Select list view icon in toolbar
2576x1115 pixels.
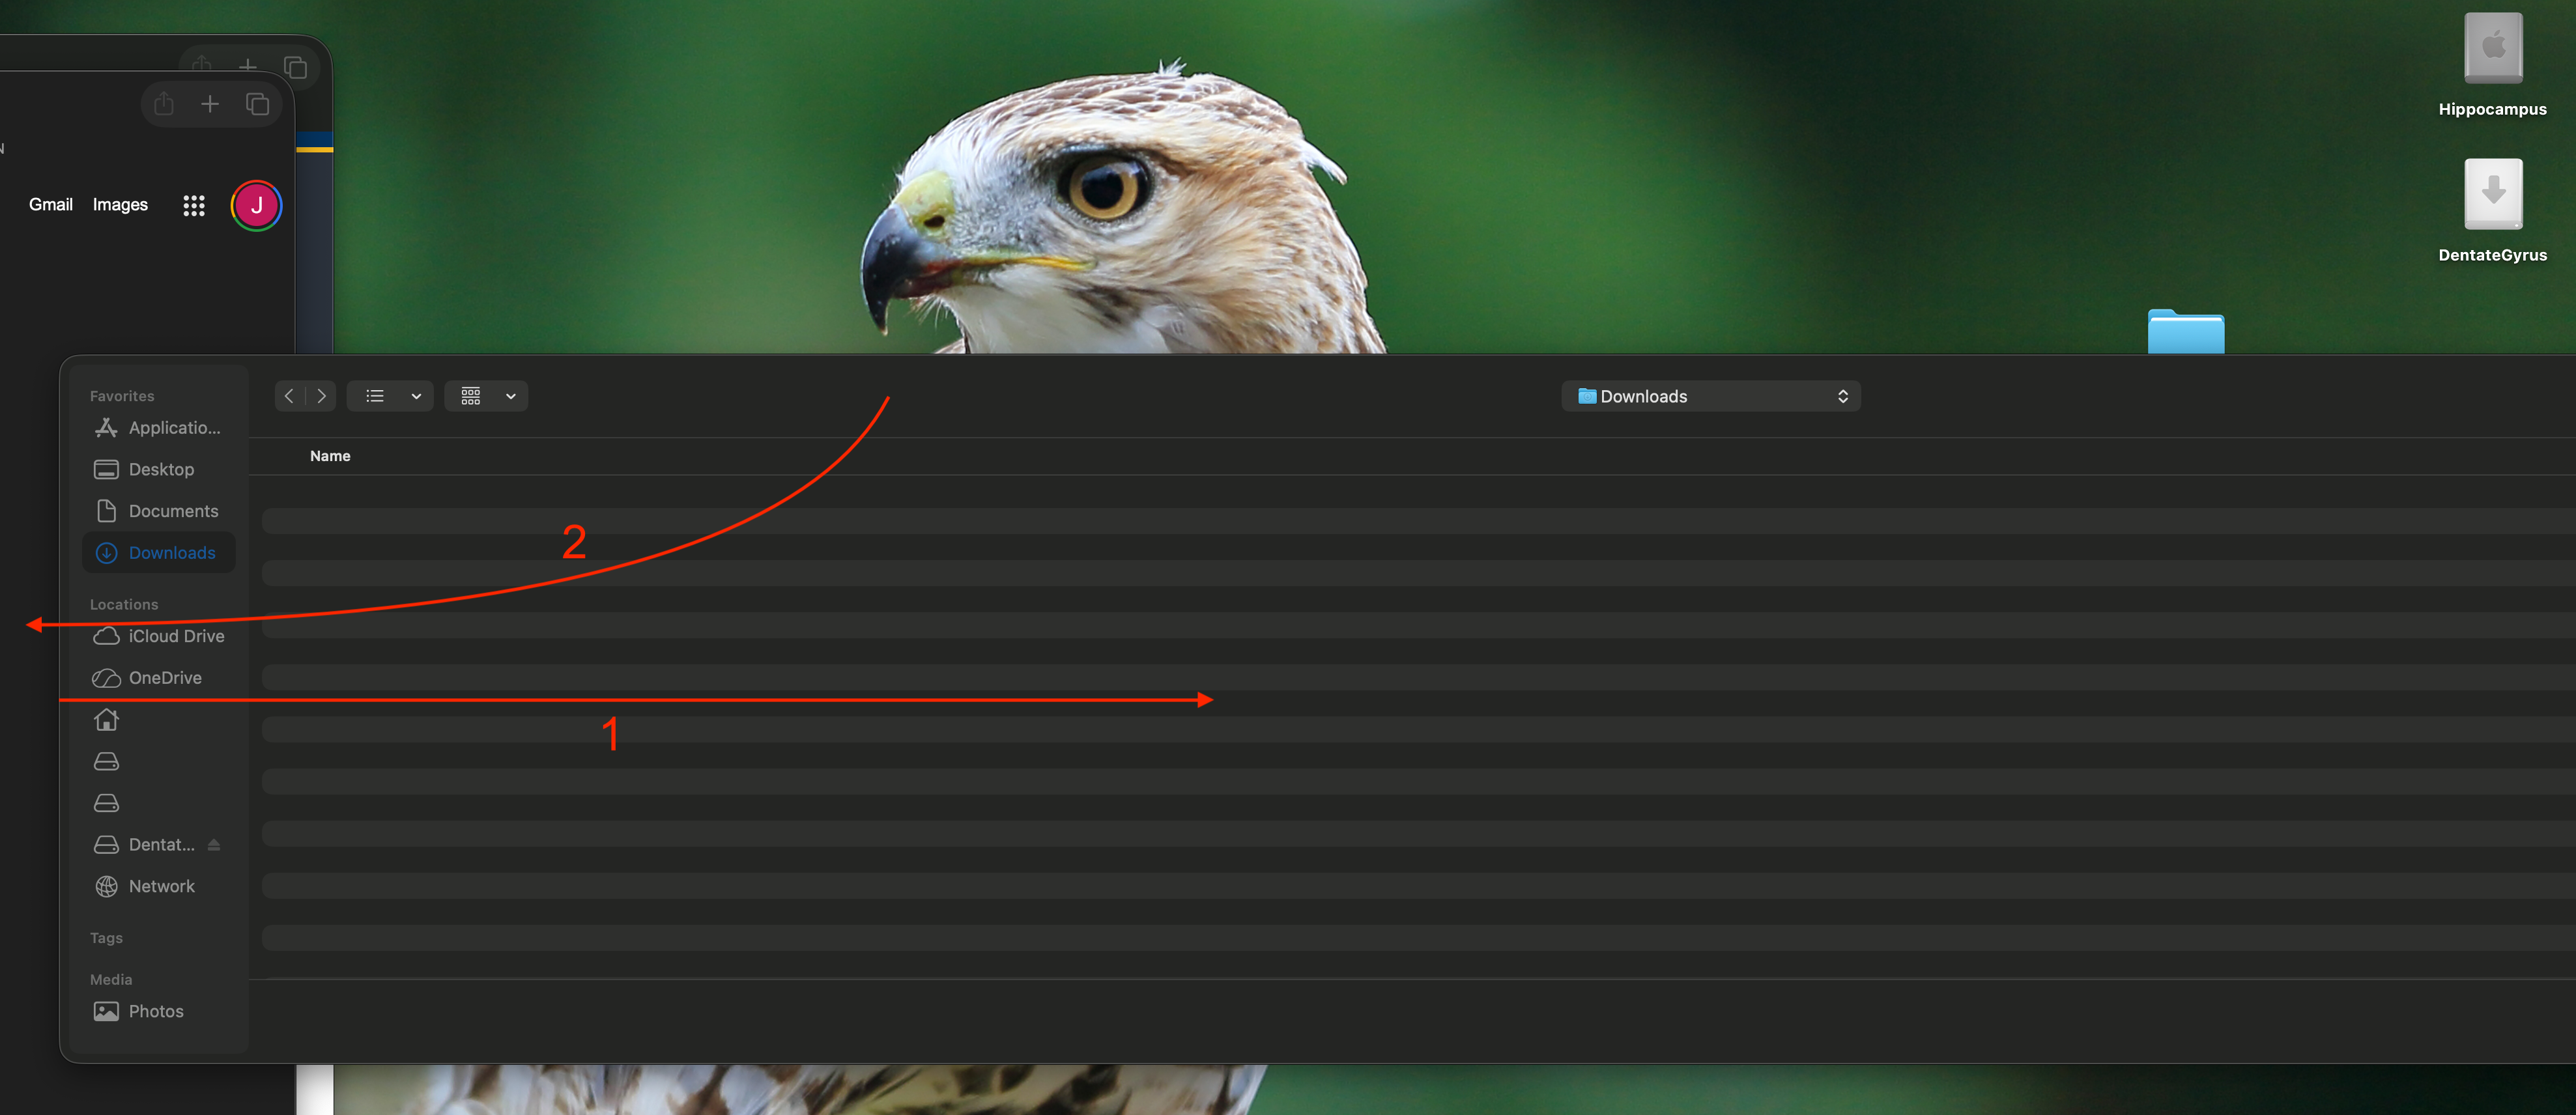pos(375,396)
